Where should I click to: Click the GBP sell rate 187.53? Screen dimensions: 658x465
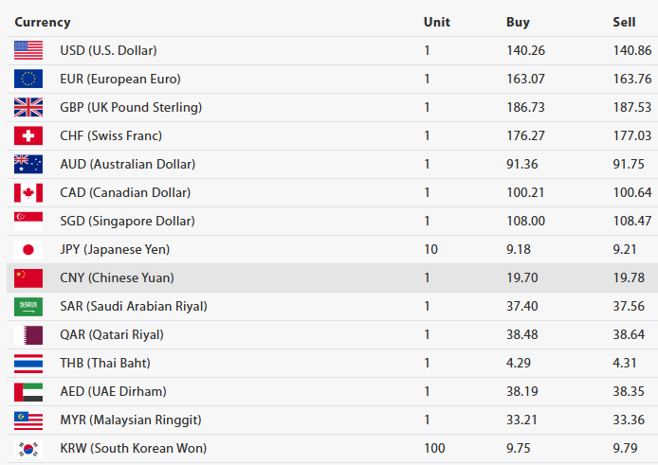[632, 107]
